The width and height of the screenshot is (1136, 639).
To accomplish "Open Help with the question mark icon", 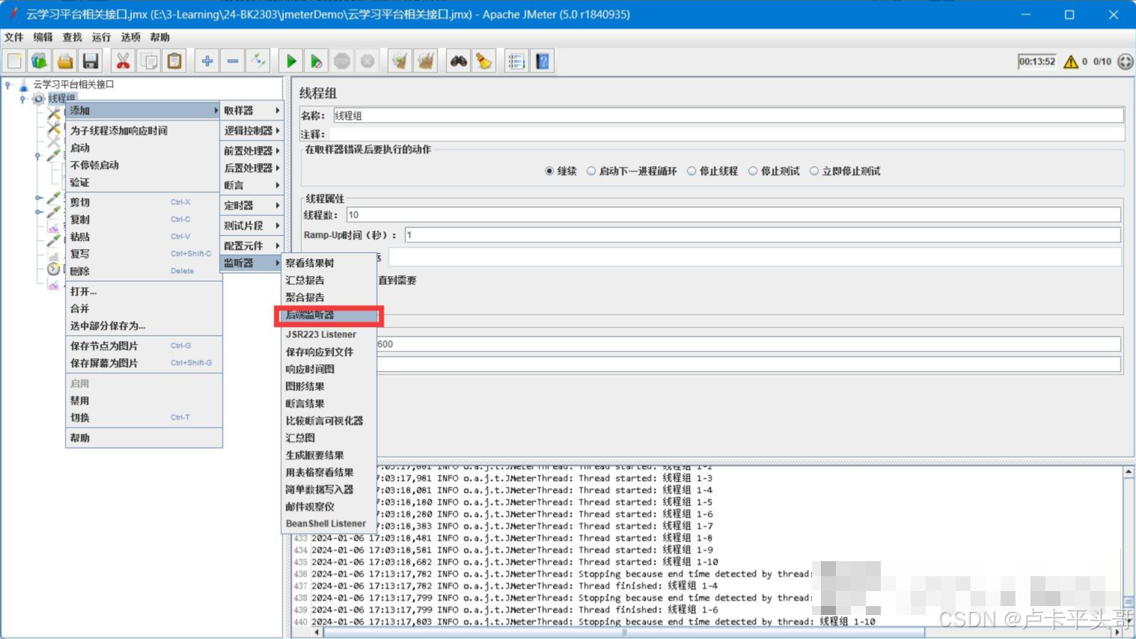I will pyautogui.click(x=543, y=61).
